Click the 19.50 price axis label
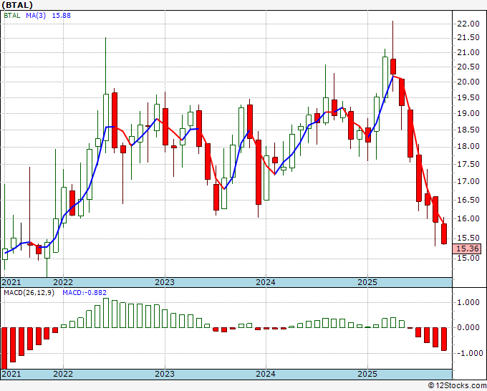Image resolution: width=487 pixels, height=391 pixels. point(468,98)
